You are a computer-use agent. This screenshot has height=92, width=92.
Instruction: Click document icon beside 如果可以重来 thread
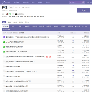pyautogui.click(x=4, y=71)
